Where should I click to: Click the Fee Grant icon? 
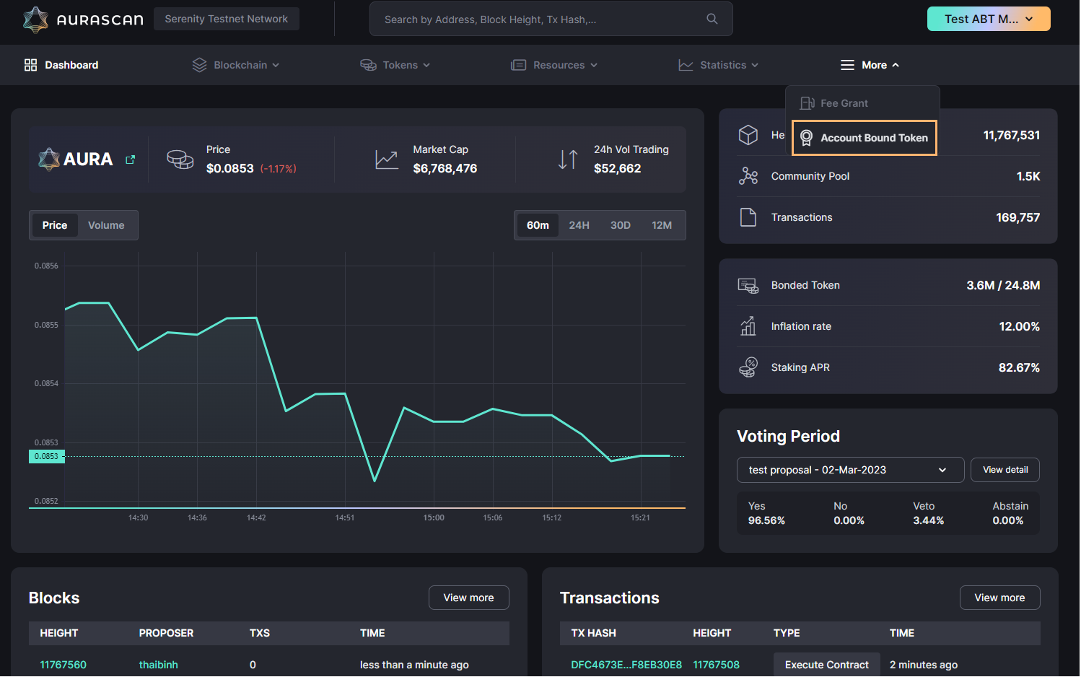[x=808, y=103]
